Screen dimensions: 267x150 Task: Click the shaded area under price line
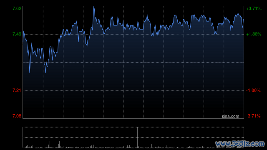pyautogui.click(x=133, y=71)
